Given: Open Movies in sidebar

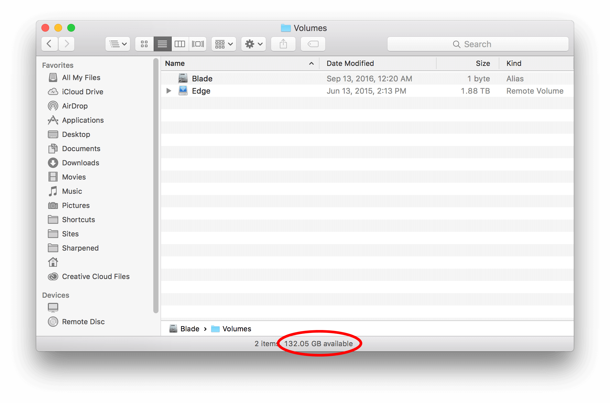Looking at the screenshot, I should click(67, 177).
